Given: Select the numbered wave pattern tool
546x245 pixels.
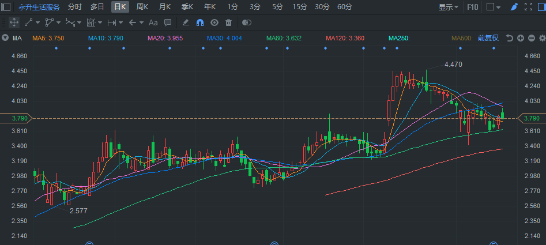Looking at the screenshot, I should (x=70, y=22).
